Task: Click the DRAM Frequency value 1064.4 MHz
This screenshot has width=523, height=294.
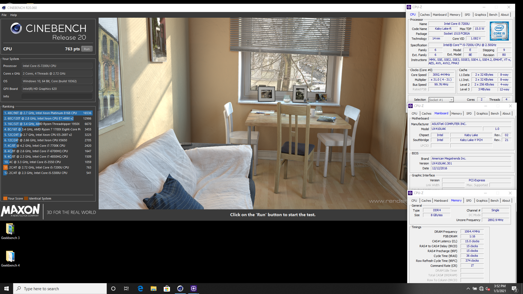Action: [x=472, y=231]
